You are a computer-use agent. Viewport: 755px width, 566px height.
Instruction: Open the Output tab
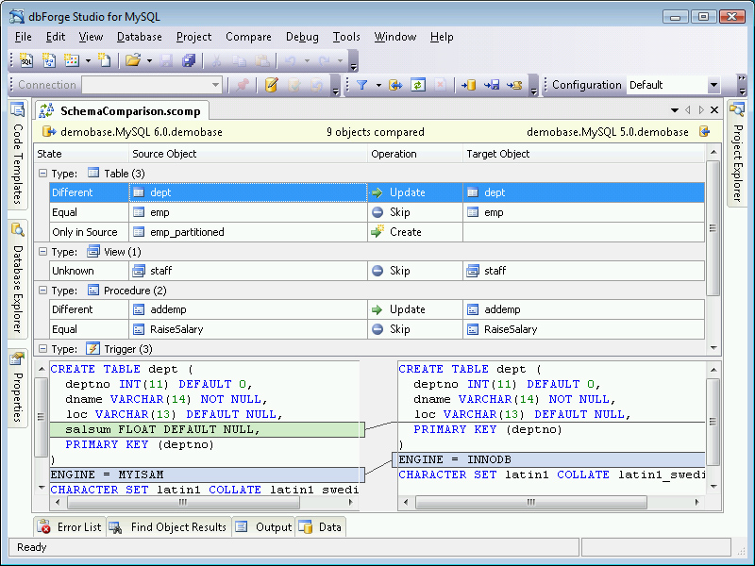coord(264,527)
